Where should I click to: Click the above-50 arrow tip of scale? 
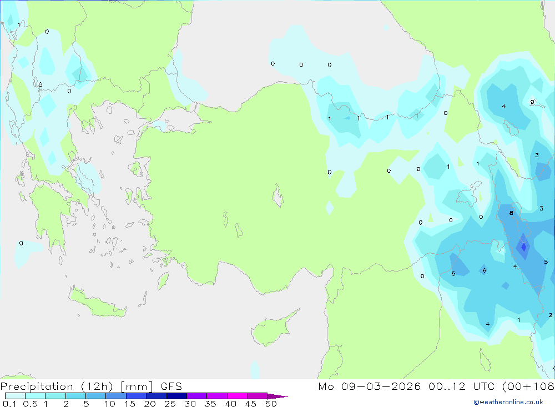pyautogui.click(x=277, y=396)
